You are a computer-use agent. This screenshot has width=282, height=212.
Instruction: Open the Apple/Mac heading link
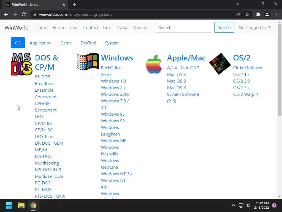point(186,58)
